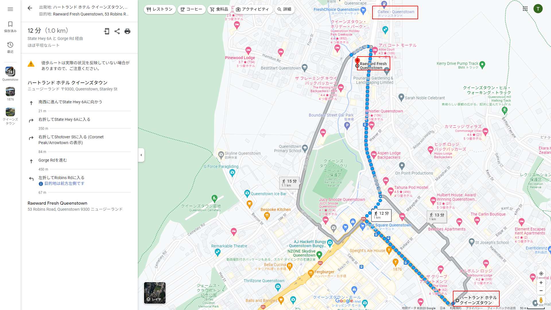Open 詳細 search options
Screen dimensions: 551x310
click(284, 9)
